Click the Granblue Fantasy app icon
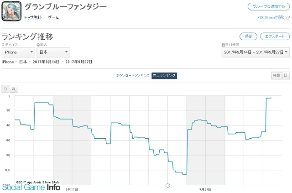Image resolution: width=292 pixels, height=193 pixels. point(11,11)
